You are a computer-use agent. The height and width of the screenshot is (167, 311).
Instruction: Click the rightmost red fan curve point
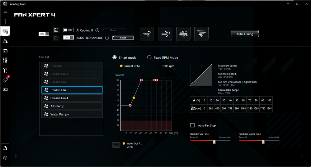157,80
